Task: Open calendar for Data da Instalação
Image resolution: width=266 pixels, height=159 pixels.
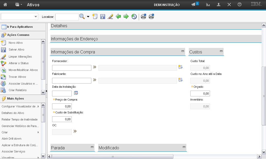Action: (x=76, y=93)
